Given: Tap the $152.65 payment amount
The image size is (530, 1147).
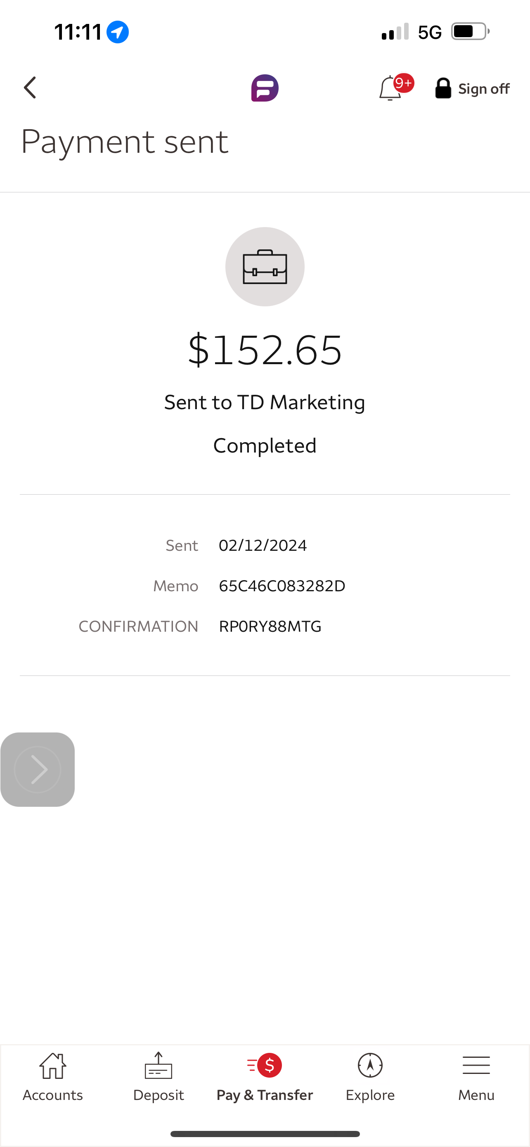Looking at the screenshot, I should [x=265, y=351].
